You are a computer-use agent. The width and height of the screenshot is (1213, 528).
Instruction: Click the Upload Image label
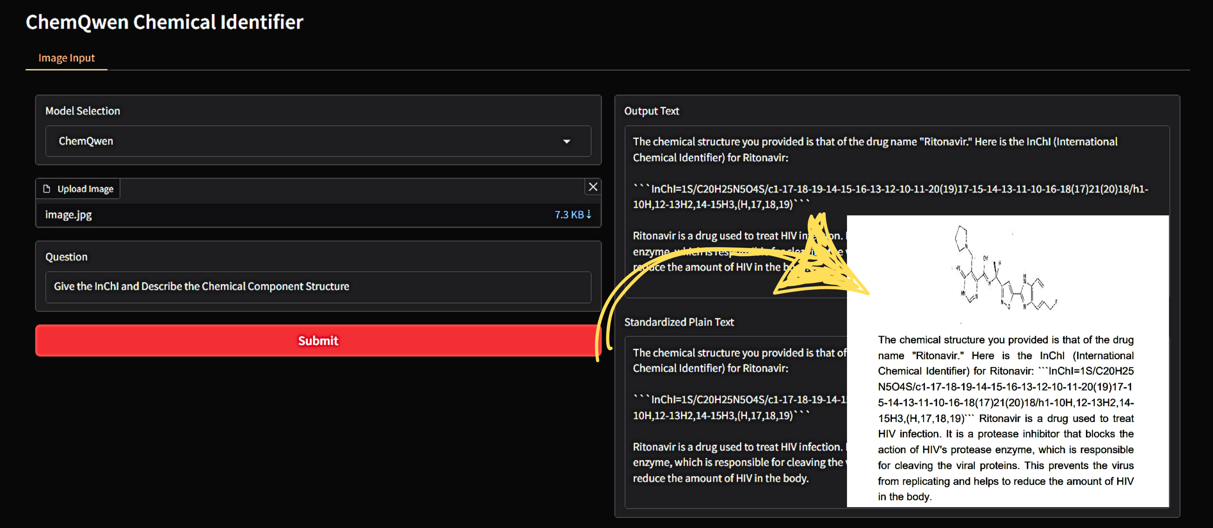coord(85,189)
